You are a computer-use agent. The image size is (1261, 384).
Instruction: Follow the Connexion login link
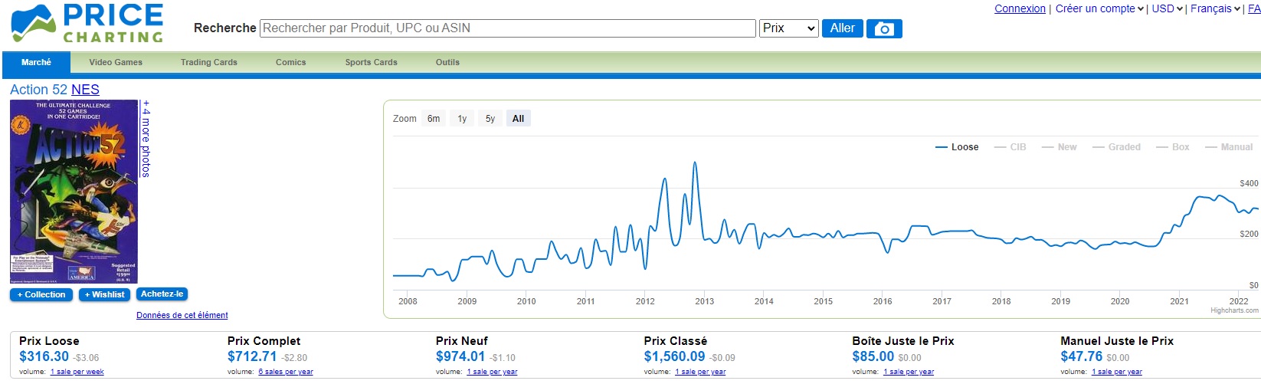pos(1019,8)
